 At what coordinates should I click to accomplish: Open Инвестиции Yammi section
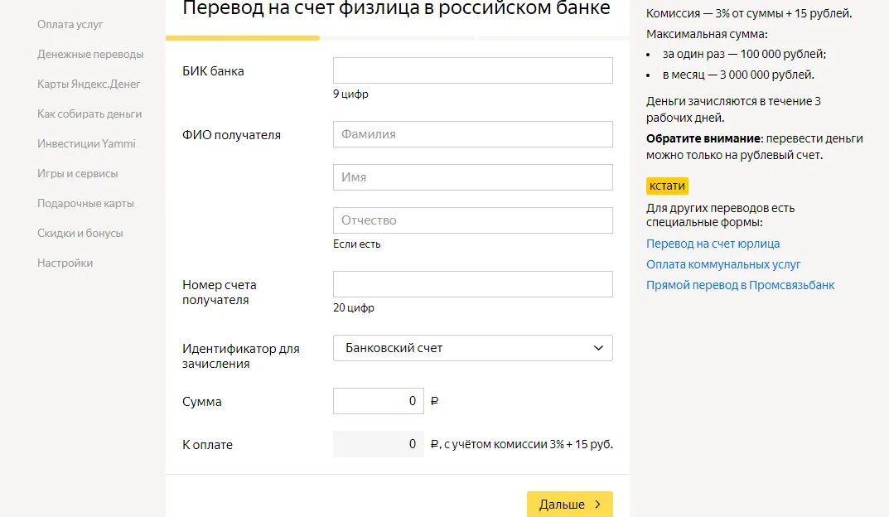pyautogui.click(x=86, y=144)
